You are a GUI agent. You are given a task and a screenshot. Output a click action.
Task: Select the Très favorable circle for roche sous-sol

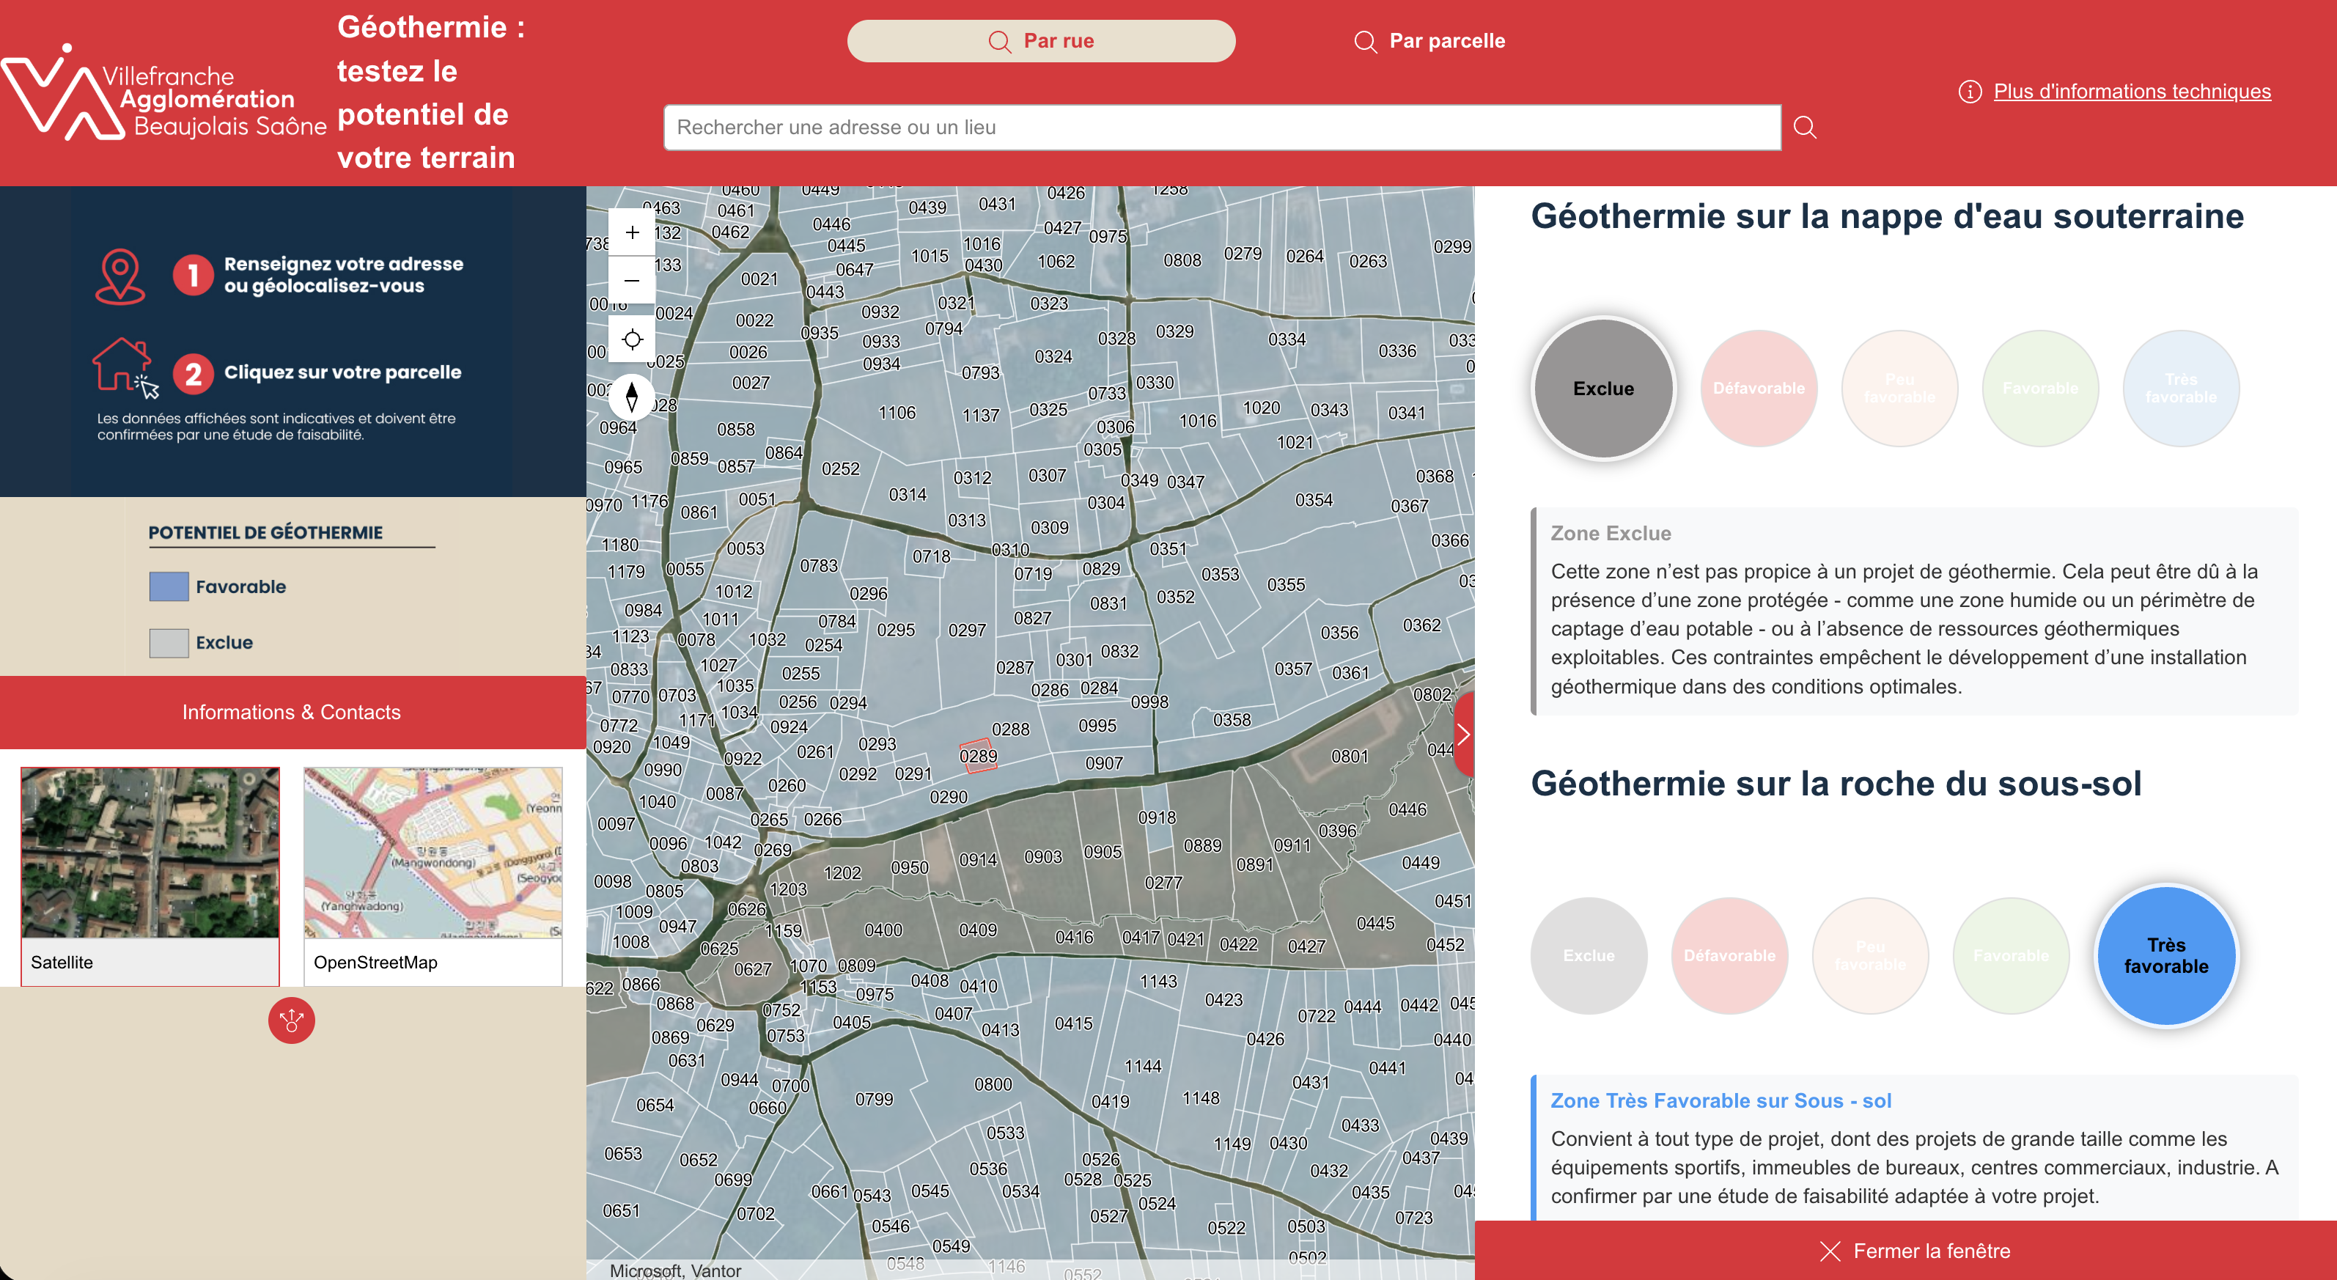[2165, 955]
